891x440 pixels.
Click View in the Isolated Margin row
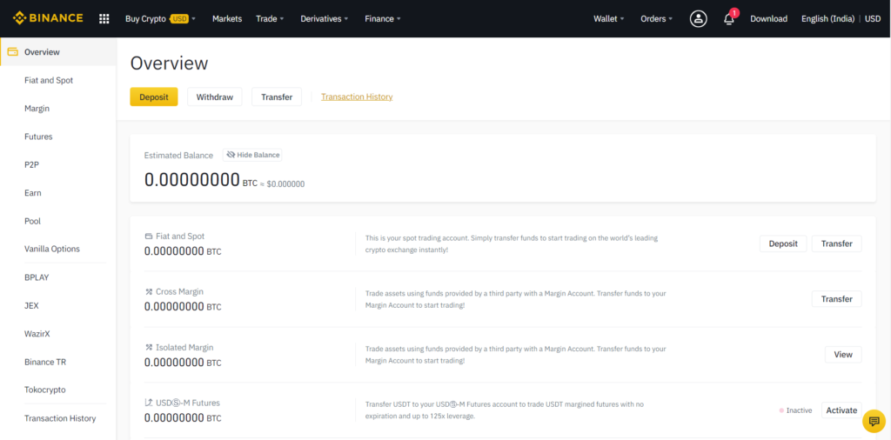pyautogui.click(x=843, y=355)
